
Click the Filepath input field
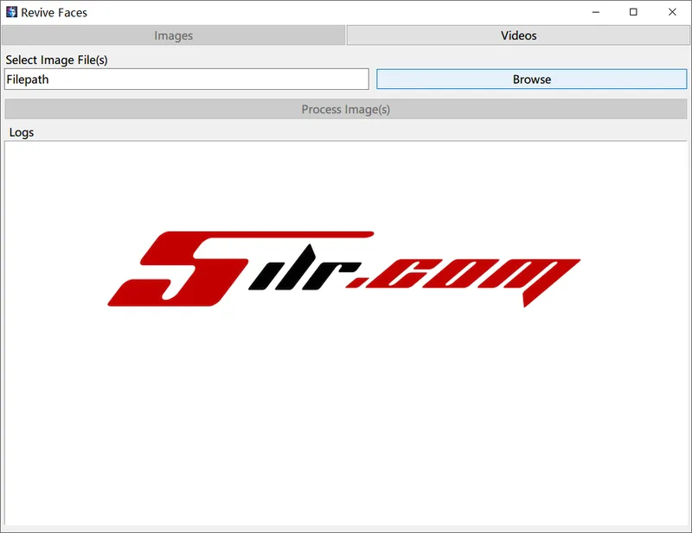click(187, 79)
